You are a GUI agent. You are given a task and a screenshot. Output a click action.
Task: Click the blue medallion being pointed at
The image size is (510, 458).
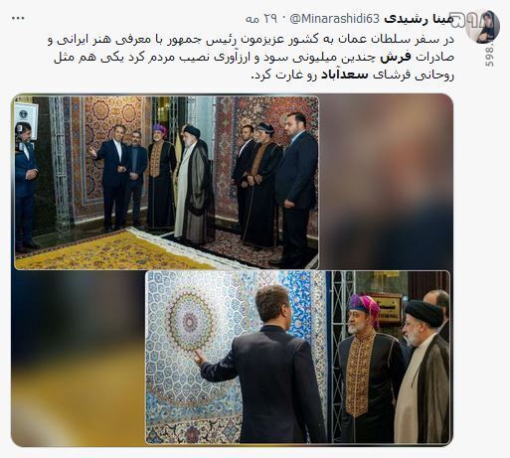click(x=191, y=322)
